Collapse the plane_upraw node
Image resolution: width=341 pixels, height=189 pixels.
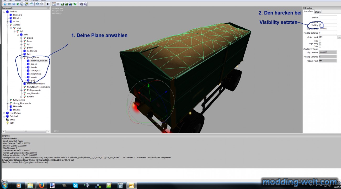pos(21,57)
